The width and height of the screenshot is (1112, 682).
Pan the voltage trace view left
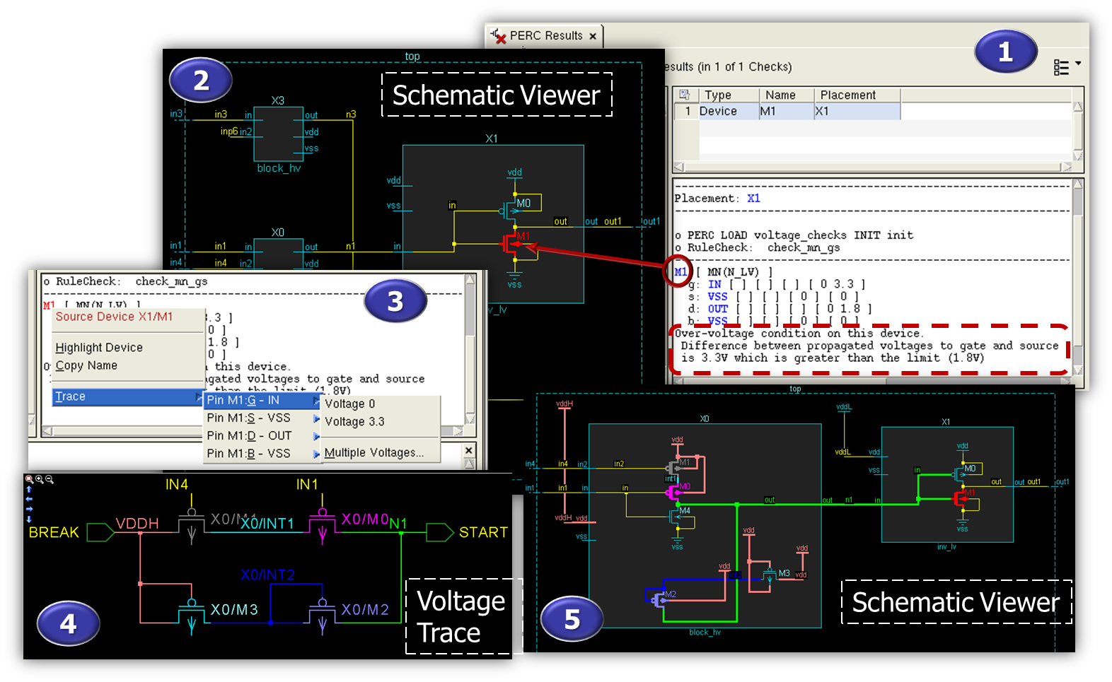coord(29,499)
